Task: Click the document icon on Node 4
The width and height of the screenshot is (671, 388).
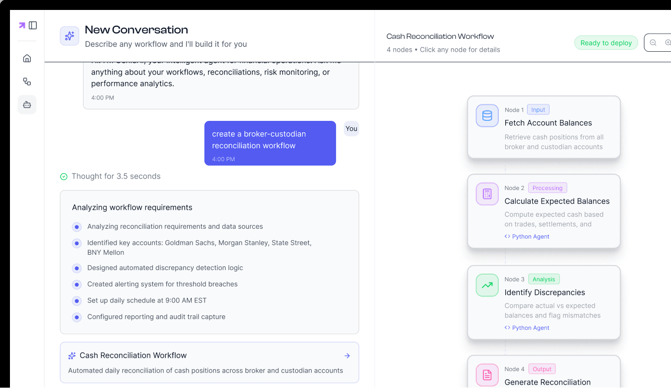Action: point(487,375)
